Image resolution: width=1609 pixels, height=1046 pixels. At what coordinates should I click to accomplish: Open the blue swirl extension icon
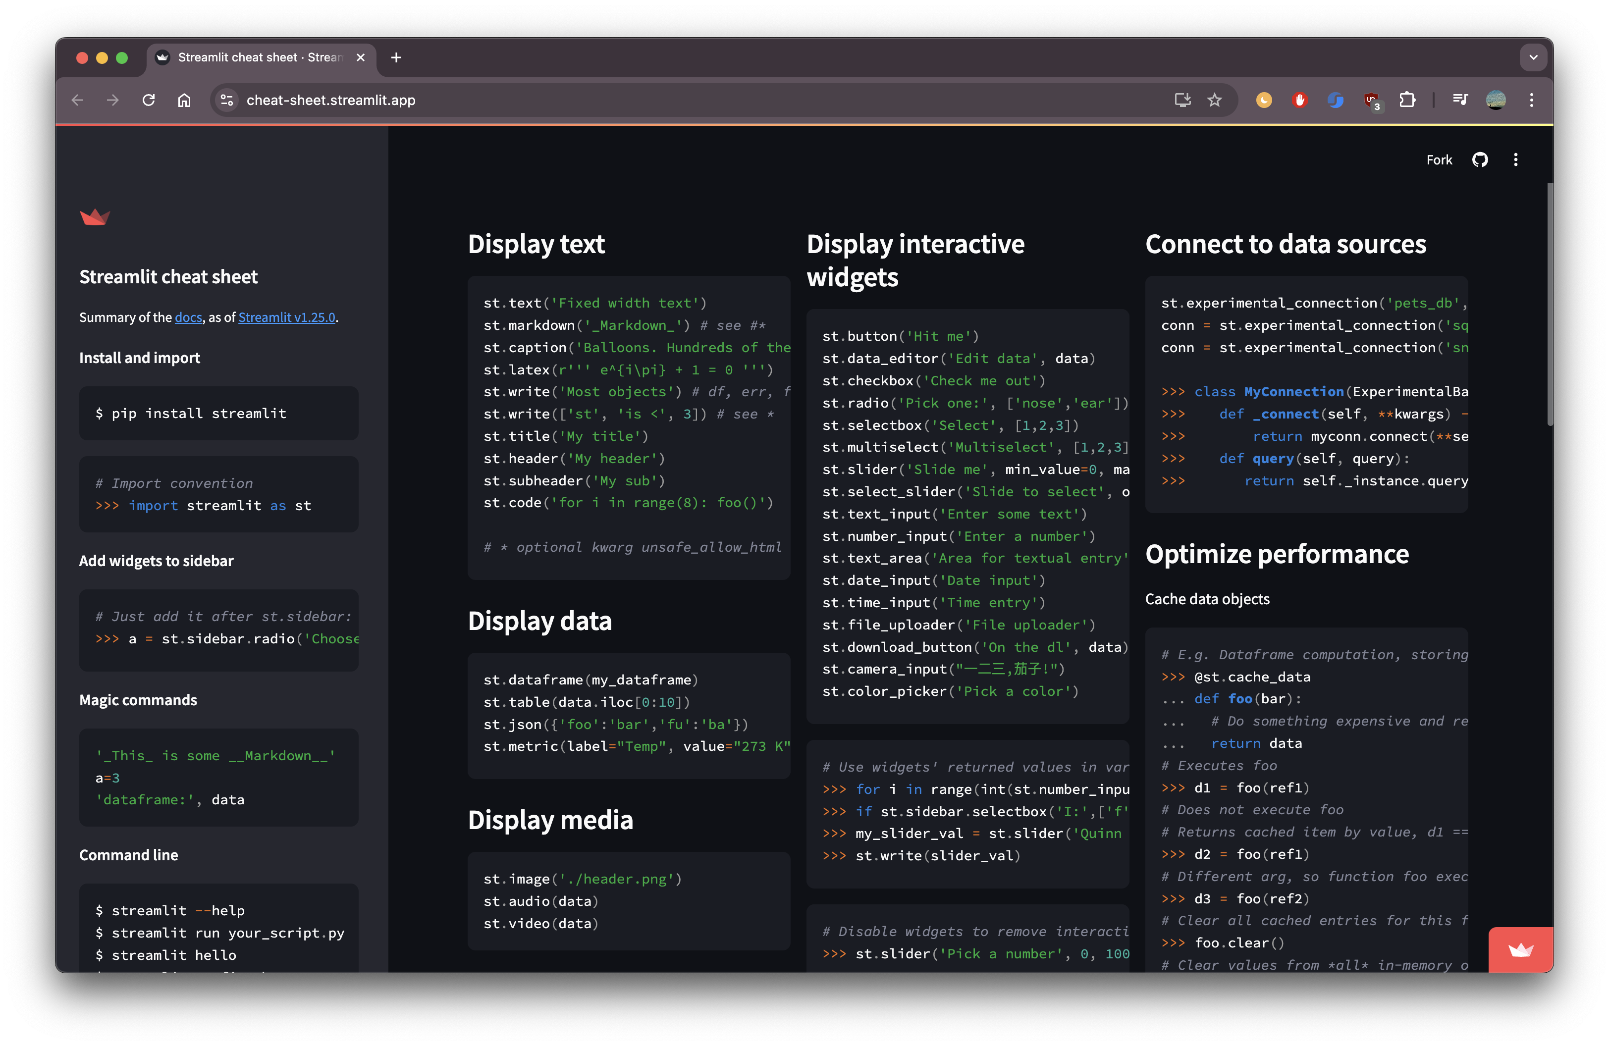tap(1335, 100)
